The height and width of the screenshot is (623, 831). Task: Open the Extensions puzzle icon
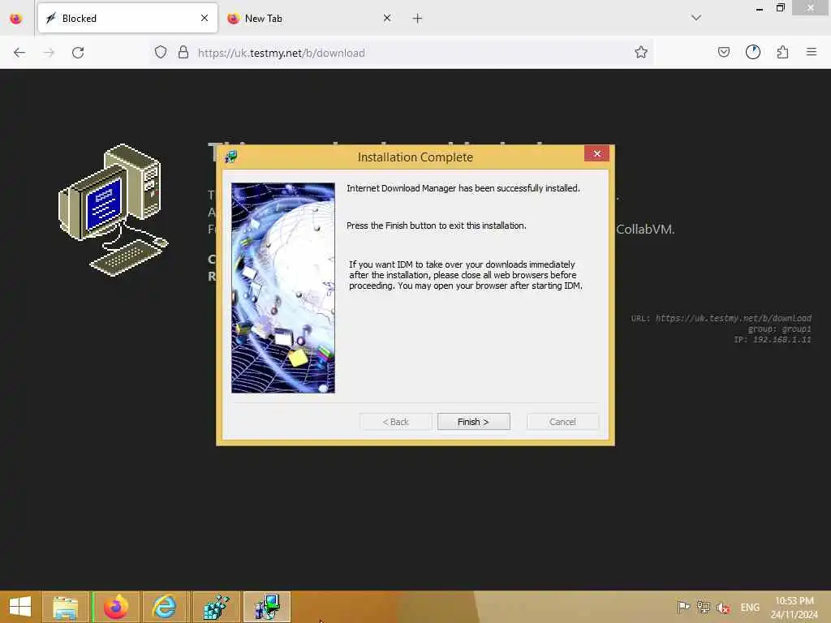(x=782, y=52)
